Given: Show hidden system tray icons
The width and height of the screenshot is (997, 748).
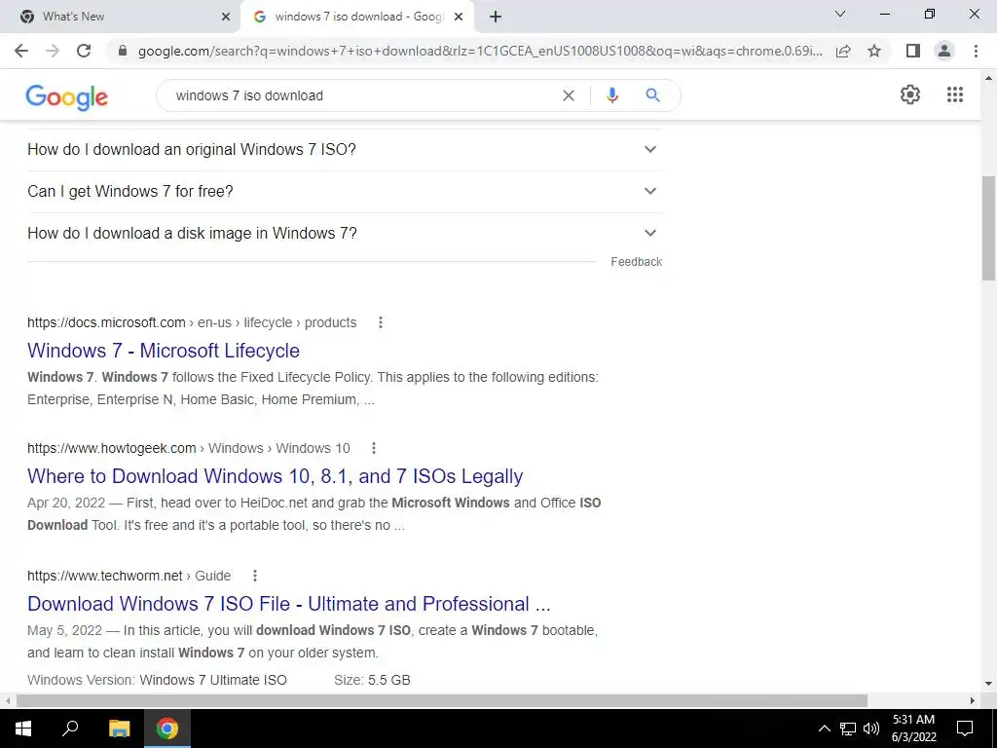Looking at the screenshot, I should click(x=824, y=729).
